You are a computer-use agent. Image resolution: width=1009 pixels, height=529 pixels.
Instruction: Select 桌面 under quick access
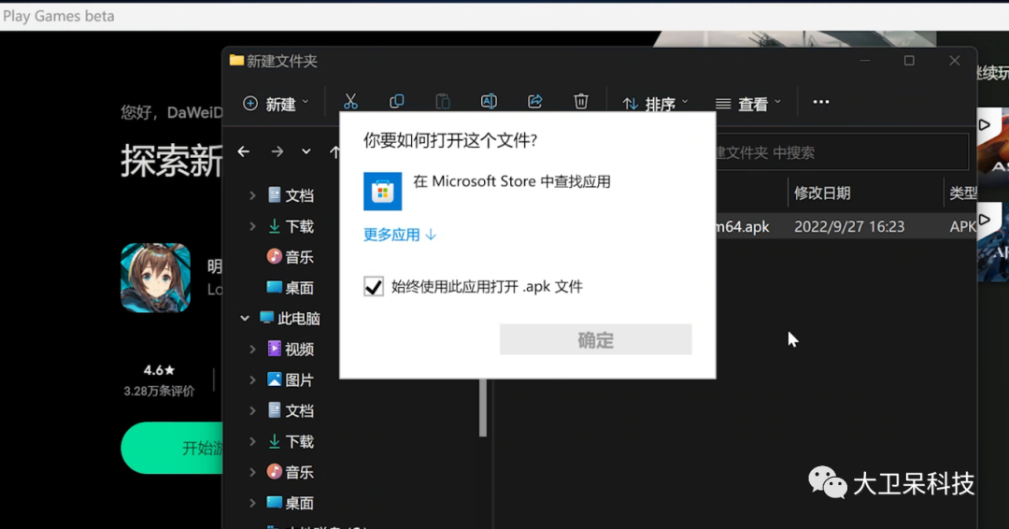pos(291,288)
